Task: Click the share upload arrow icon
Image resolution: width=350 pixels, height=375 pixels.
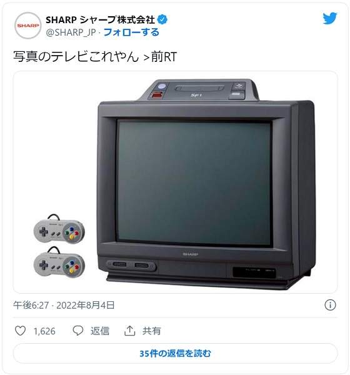Action: click(x=129, y=331)
